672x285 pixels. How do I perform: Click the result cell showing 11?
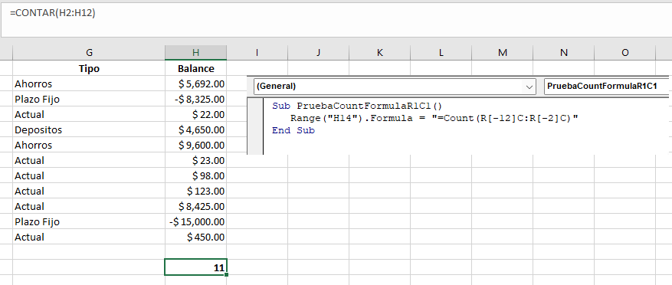tap(196, 267)
